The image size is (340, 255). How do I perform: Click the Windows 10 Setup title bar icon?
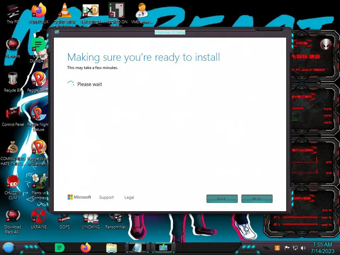click(x=57, y=32)
